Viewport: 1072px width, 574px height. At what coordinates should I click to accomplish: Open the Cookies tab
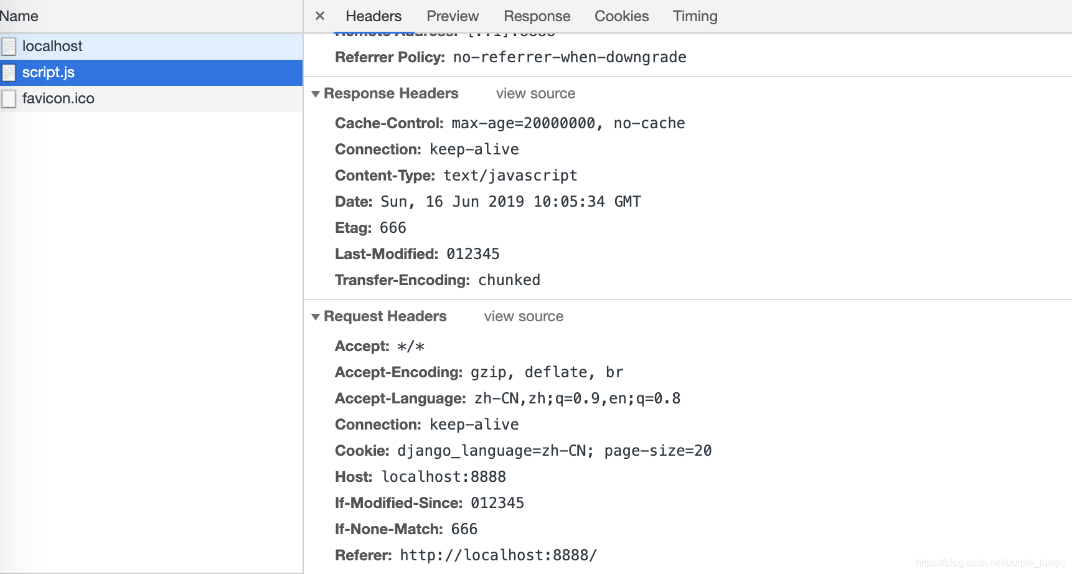click(621, 16)
